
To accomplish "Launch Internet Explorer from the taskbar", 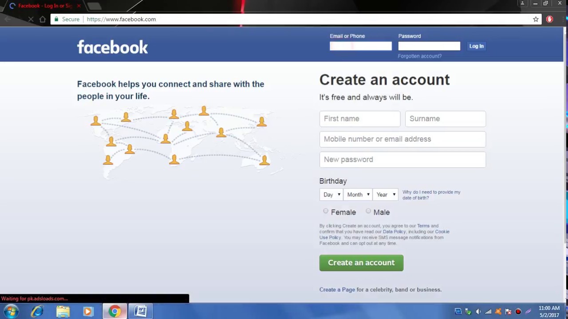I will pyautogui.click(x=37, y=311).
